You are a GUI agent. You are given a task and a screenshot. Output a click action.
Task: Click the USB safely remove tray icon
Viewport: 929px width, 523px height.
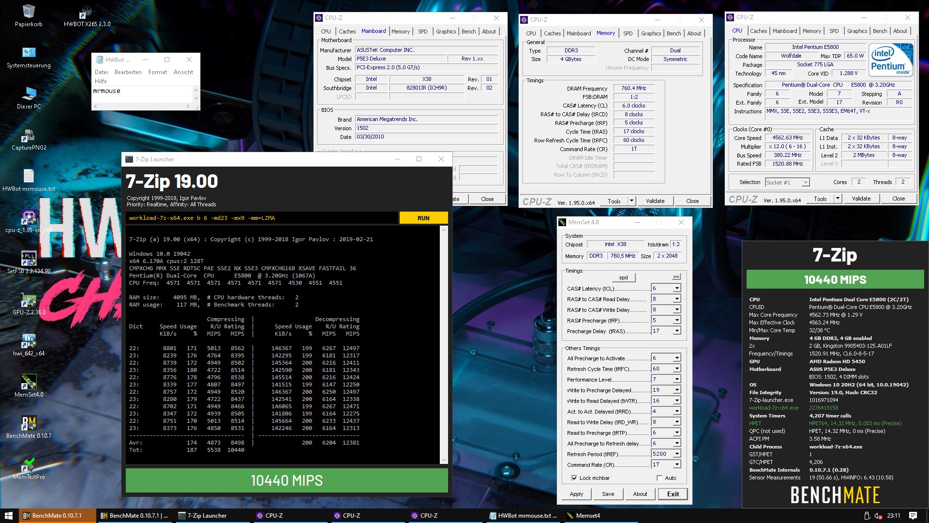867,516
